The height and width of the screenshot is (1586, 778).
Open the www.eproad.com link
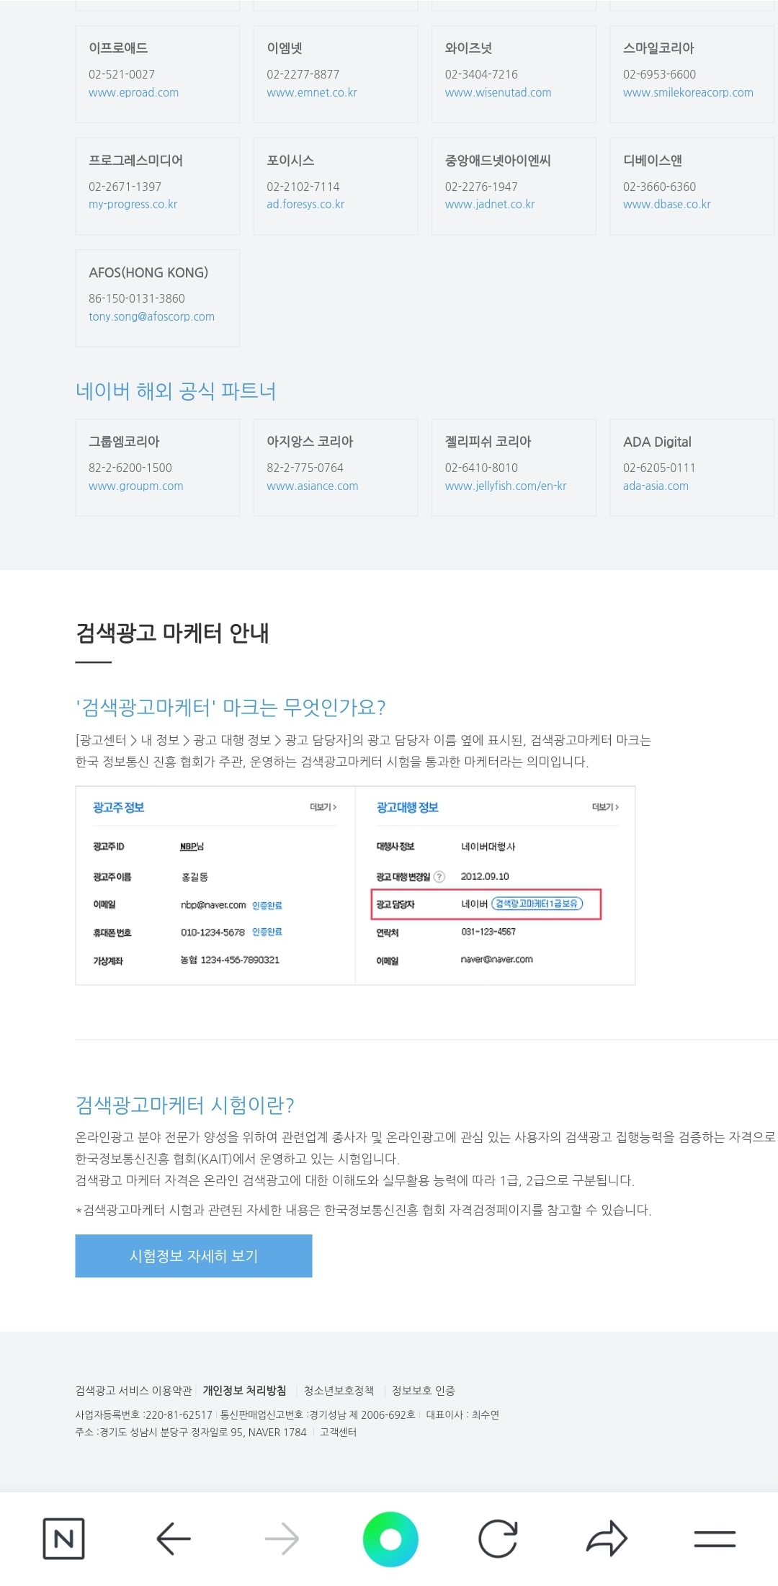click(134, 93)
